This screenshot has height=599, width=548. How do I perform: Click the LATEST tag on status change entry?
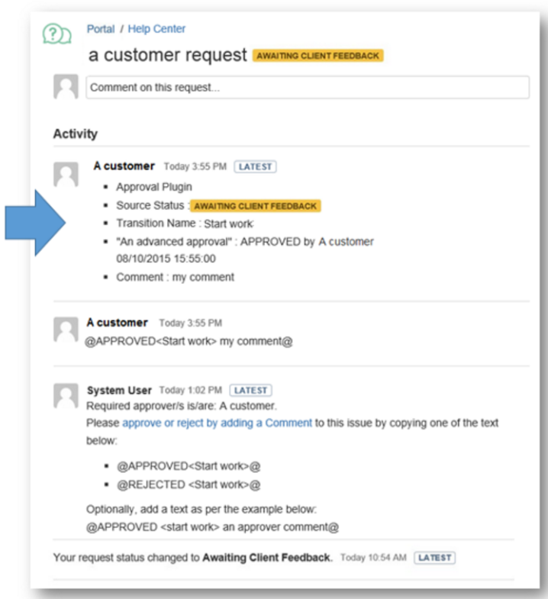tap(434, 558)
